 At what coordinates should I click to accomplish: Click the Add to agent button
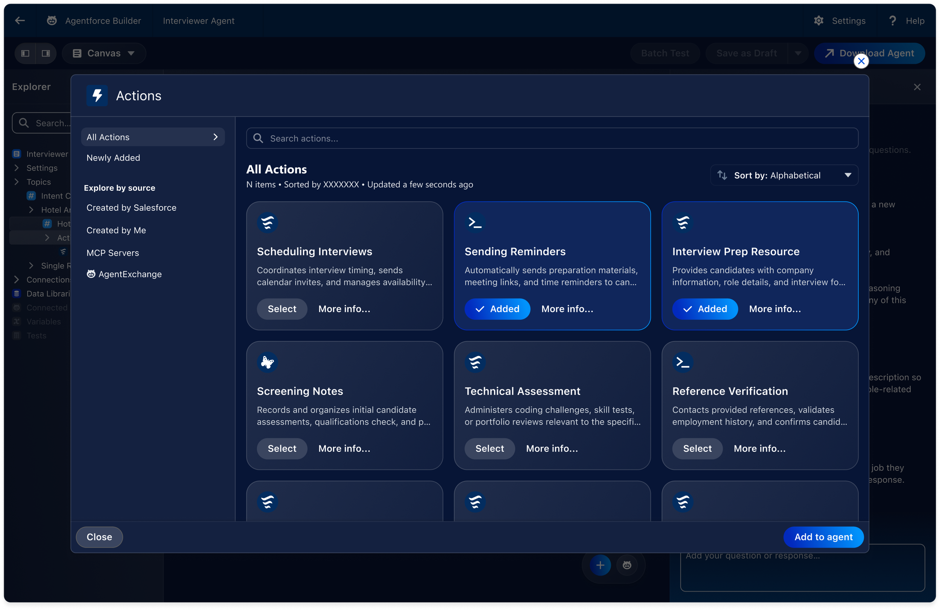pos(823,537)
